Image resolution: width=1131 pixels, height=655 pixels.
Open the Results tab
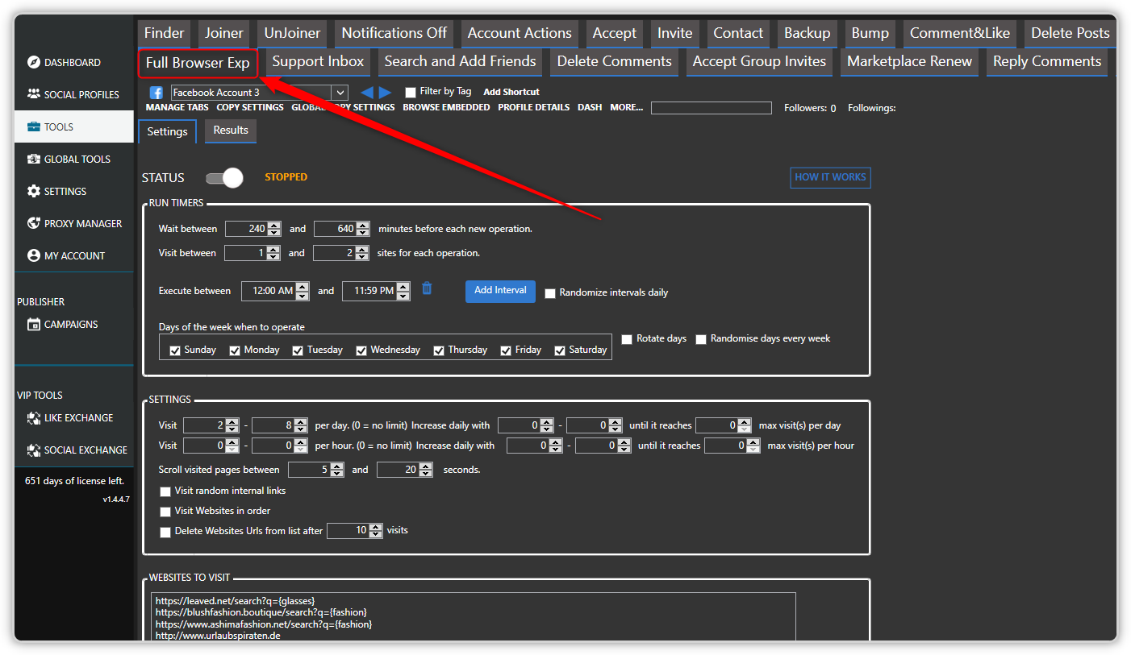pos(231,131)
